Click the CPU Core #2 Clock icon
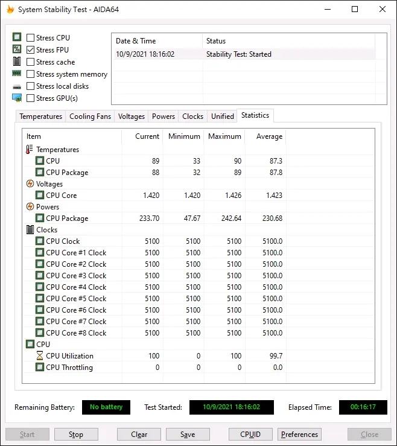Viewport: 397px width, 446px height. tap(40, 264)
